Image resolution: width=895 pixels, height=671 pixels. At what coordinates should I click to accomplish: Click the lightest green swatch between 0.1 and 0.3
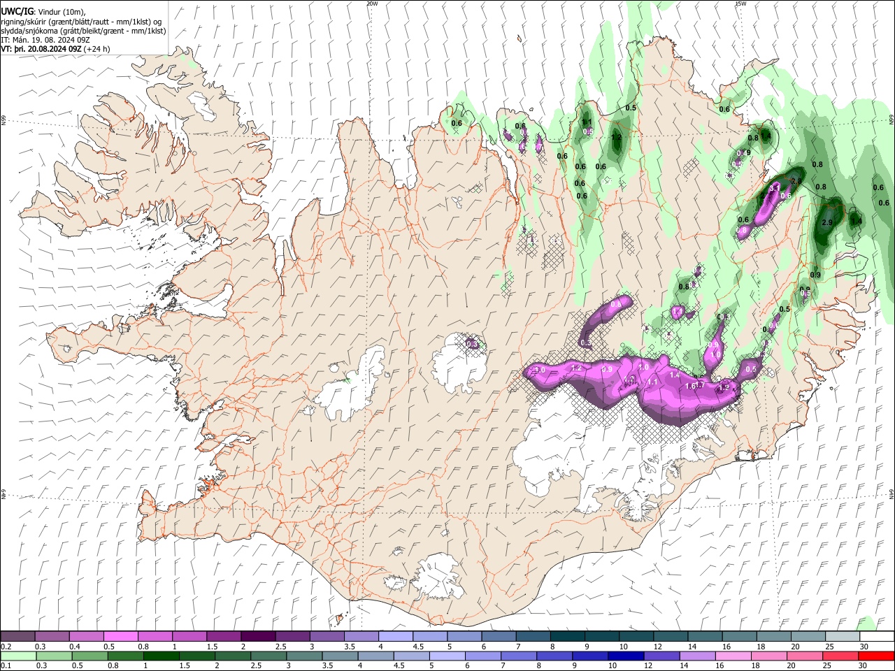pyautogui.click(x=18, y=656)
